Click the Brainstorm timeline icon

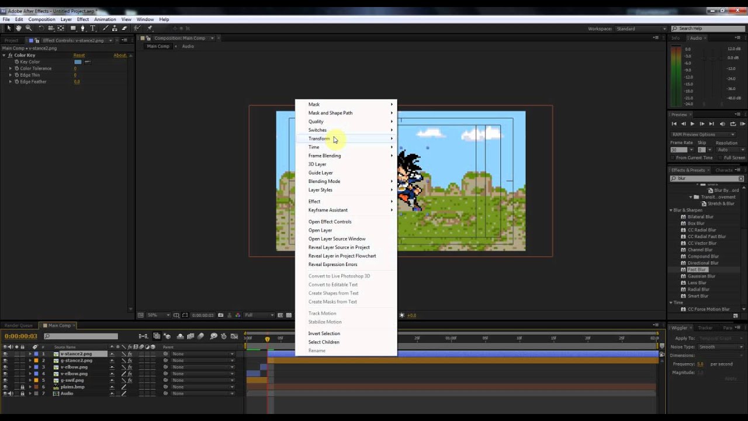click(x=213, y=336)
